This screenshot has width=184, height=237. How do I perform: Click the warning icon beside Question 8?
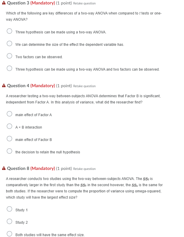(x=4, y=168)
